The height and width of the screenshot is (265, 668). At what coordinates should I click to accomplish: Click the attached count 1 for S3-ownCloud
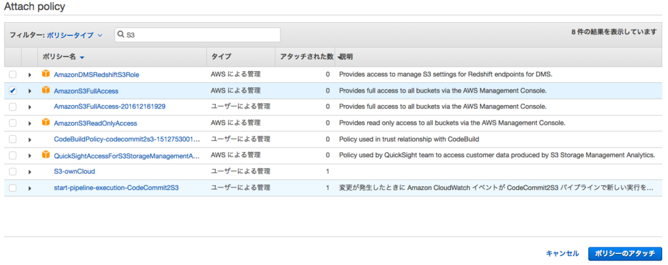[x=327, y=172]
